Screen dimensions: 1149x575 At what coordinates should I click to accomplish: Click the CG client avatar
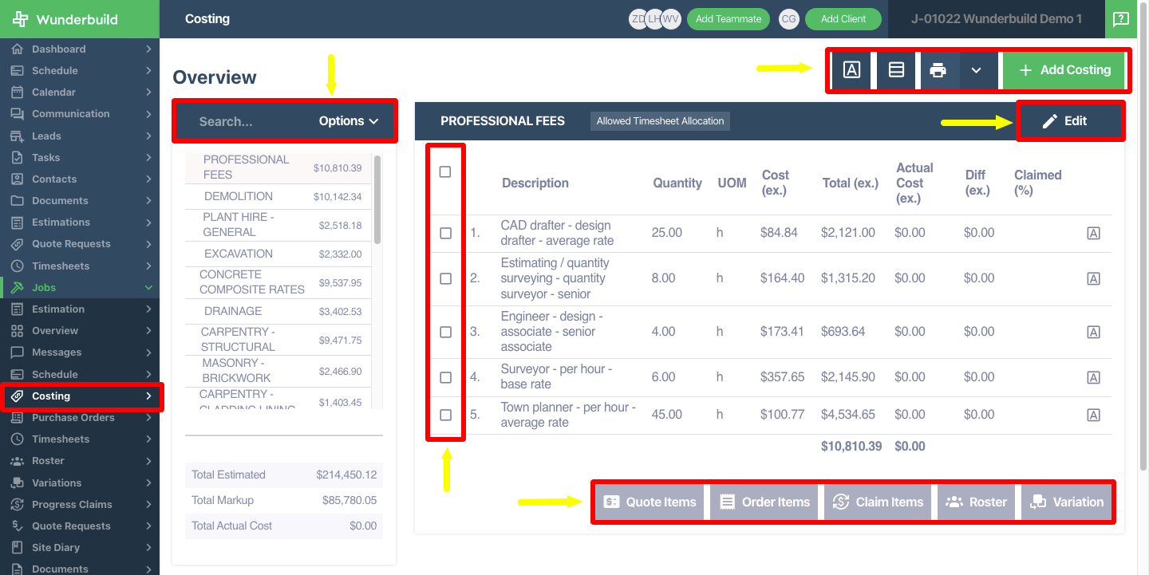point(788,19)
